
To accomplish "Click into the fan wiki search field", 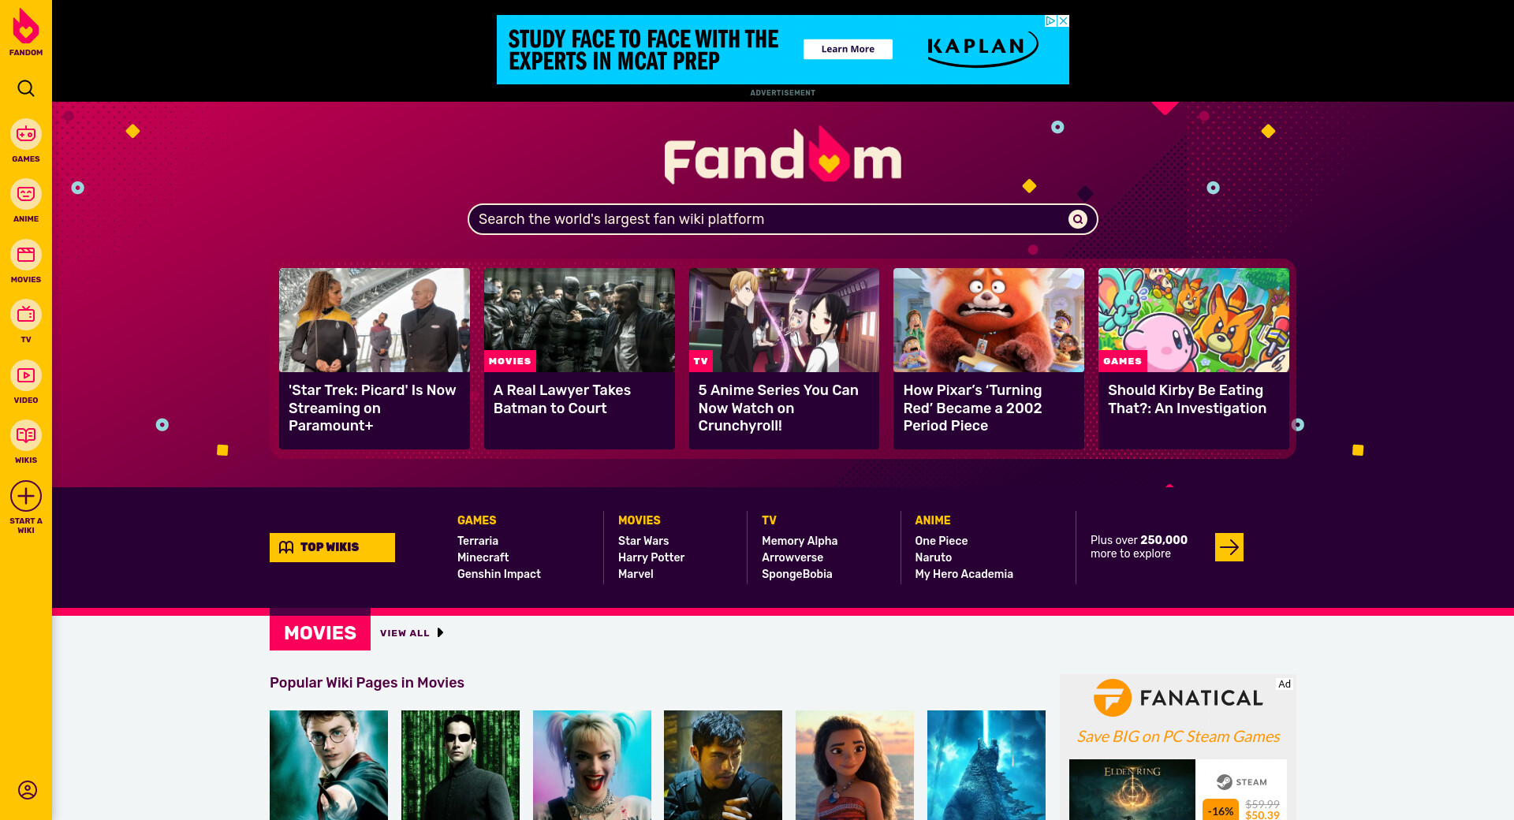I will [x=769, y=219].
